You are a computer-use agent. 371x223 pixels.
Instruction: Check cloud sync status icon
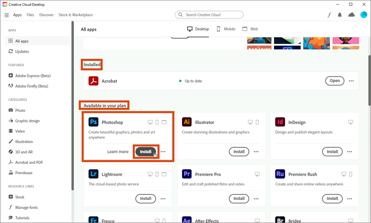[351, 15]
